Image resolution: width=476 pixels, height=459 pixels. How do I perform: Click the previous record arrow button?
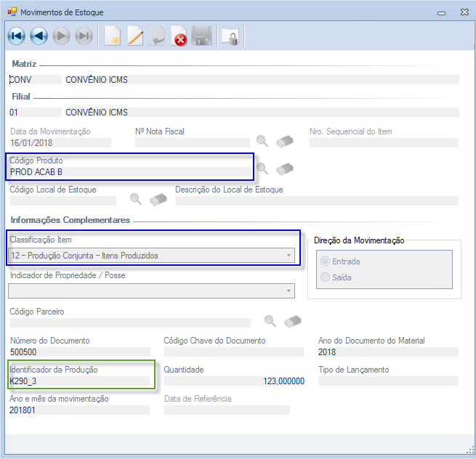point(39,36)
